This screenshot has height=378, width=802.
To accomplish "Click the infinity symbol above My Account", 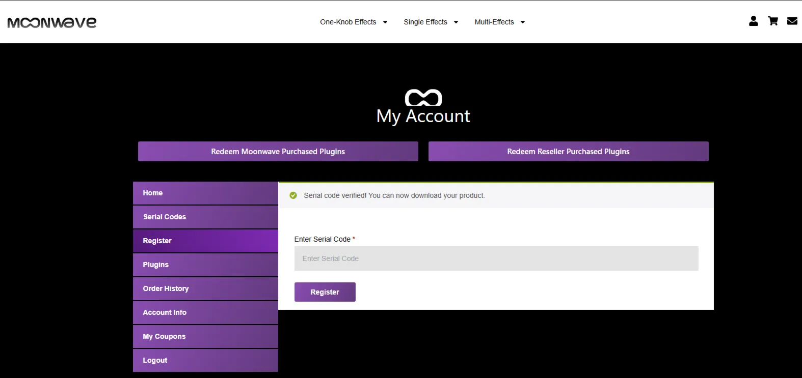I will 423,97.
